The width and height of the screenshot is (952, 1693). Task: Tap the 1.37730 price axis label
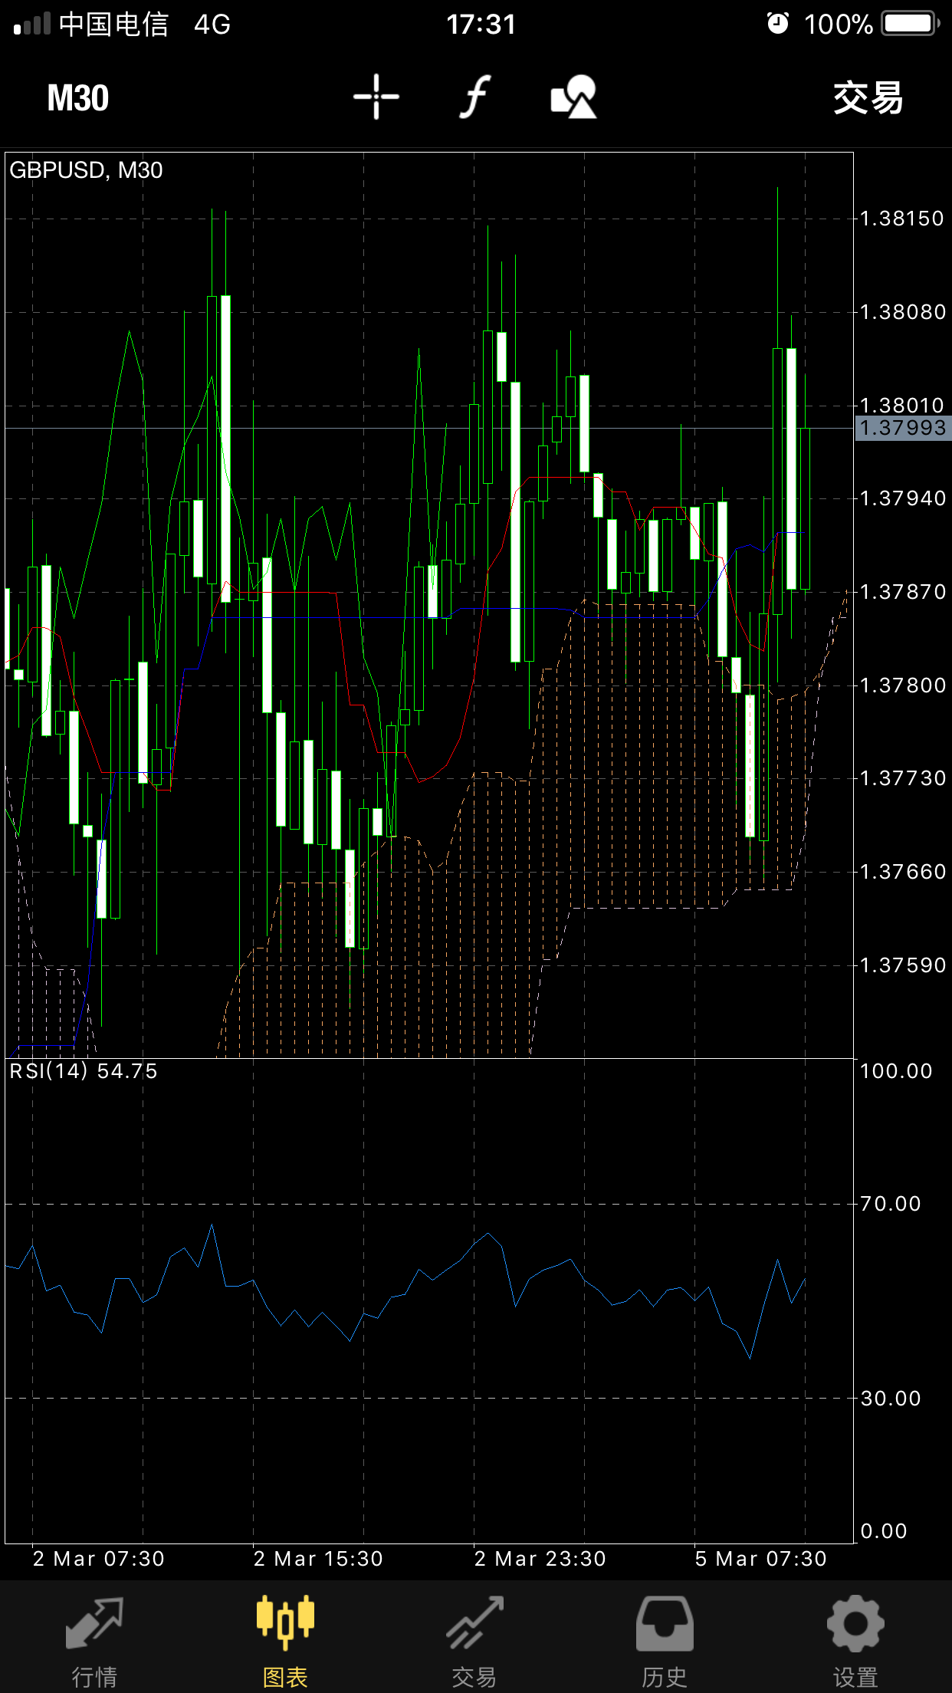coord(903,778)
